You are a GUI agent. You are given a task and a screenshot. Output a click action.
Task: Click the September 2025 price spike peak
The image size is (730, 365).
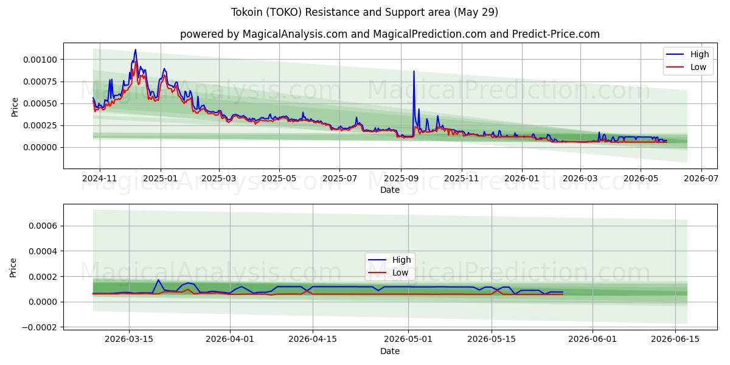[414, 71]
